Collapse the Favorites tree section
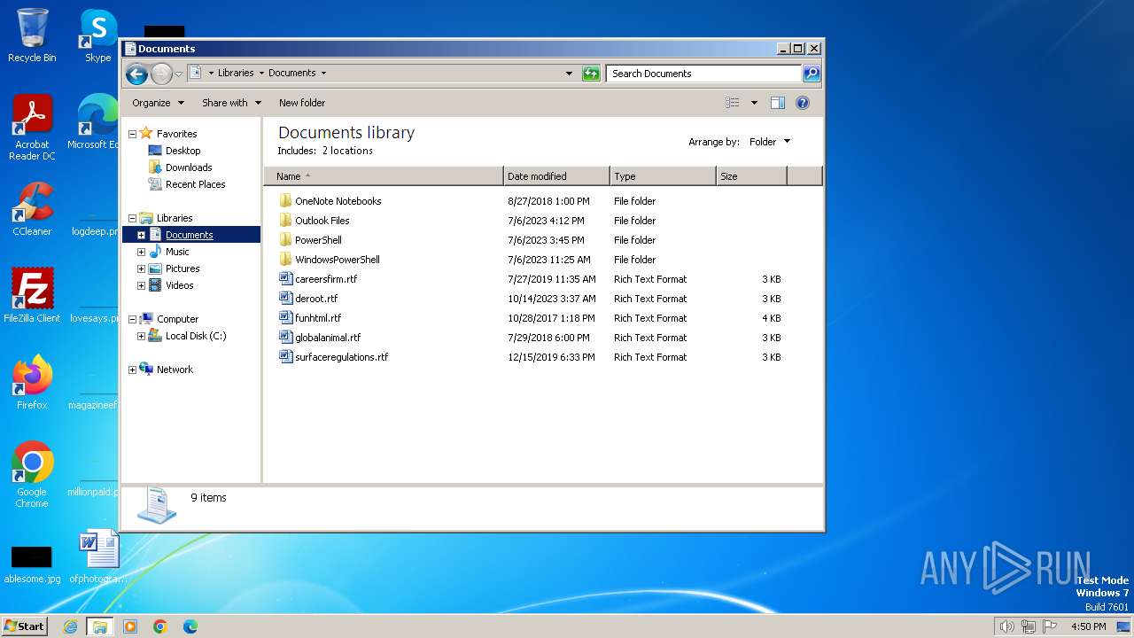This screenshot has height=638, width=1134. 132,134
